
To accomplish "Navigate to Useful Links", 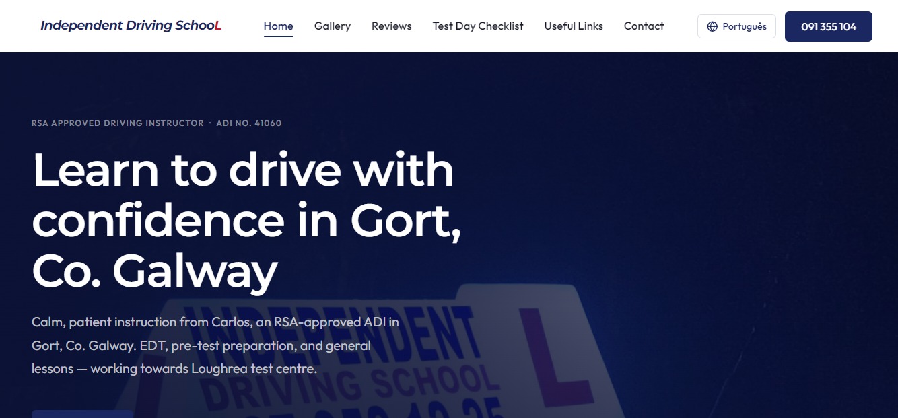I will pyautogui.click(x=574, y=26).
